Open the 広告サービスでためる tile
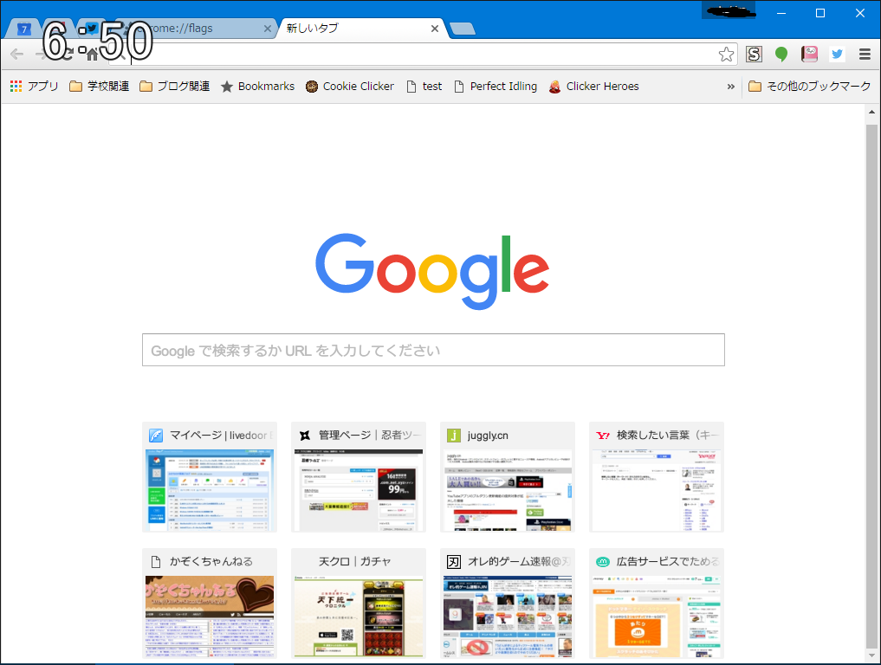 (657, 603)
